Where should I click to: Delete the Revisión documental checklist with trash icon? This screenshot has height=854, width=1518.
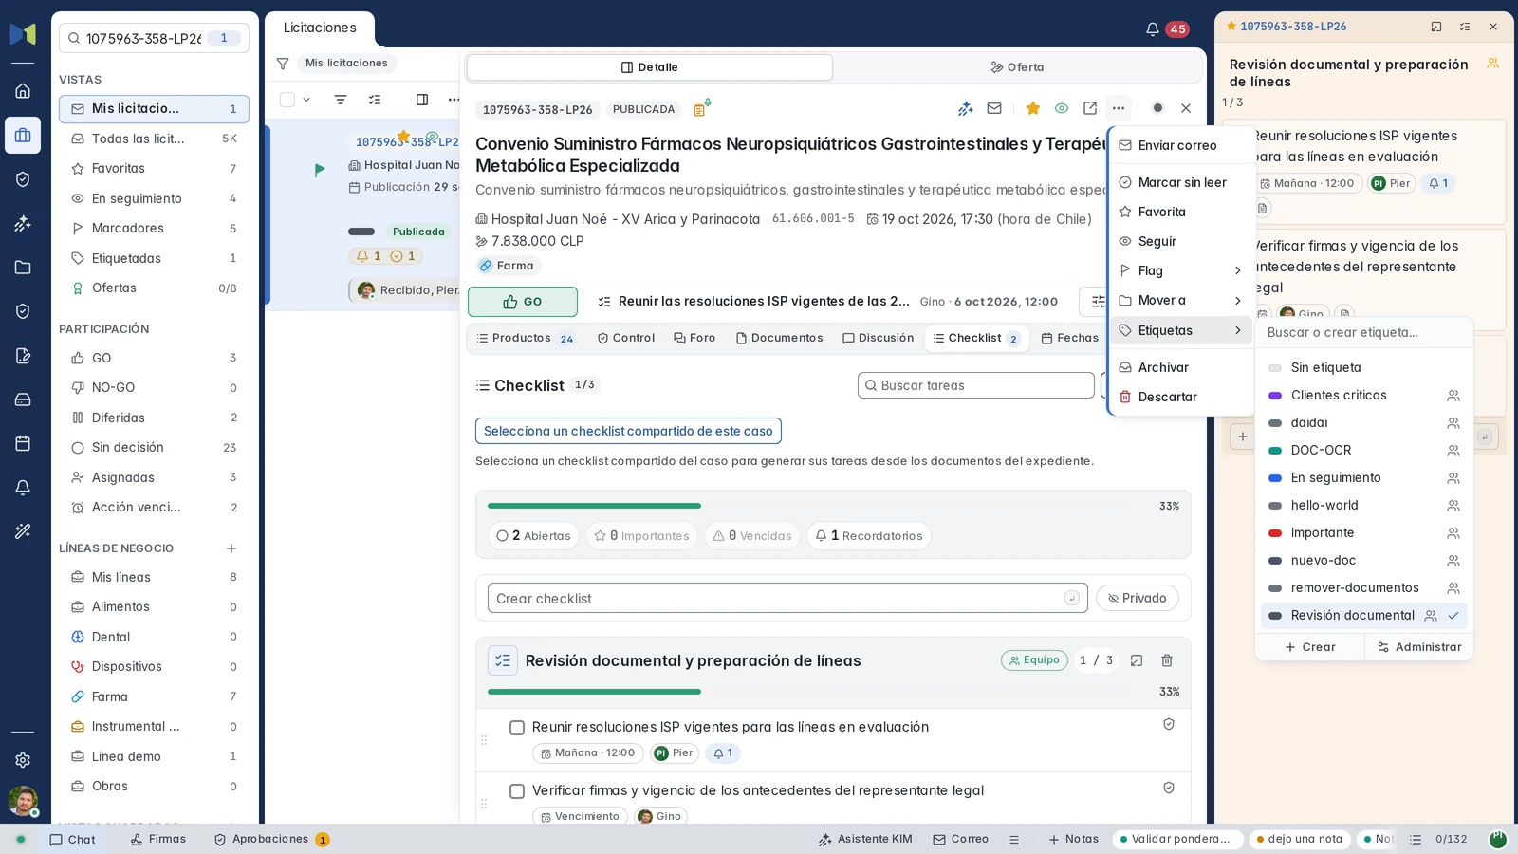pyautogui.click(x=1167, y=660)
